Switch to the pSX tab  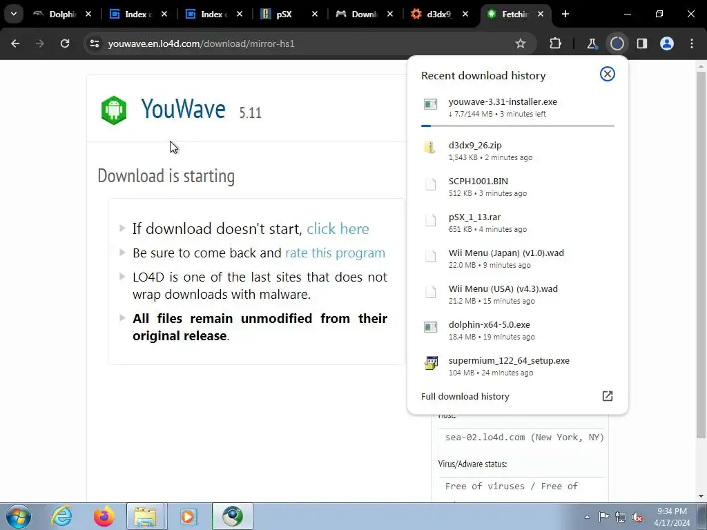coord(289,14)
